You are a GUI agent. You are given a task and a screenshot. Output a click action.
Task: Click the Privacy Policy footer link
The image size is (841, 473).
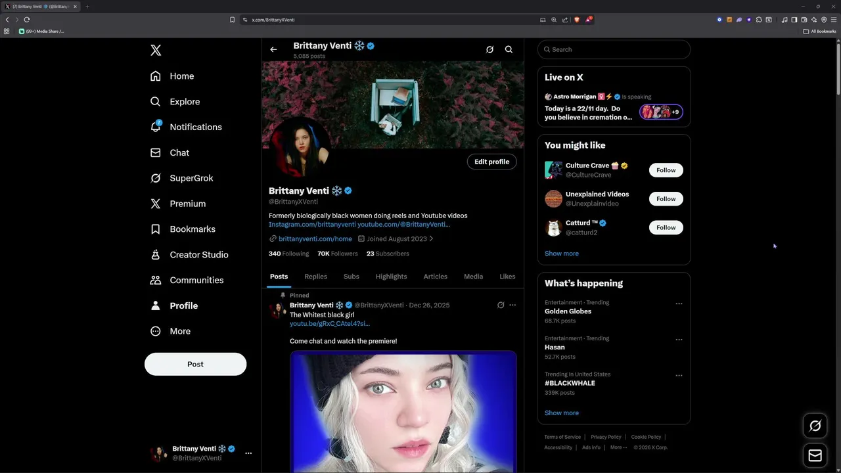pos(606,437)
